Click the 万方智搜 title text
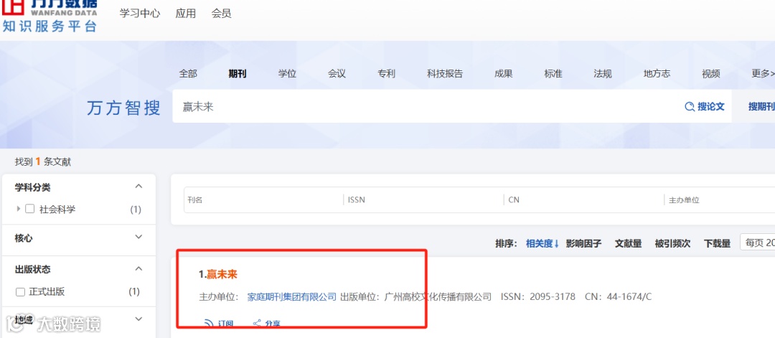Screen dimensions: 775x338 [123, 107]
